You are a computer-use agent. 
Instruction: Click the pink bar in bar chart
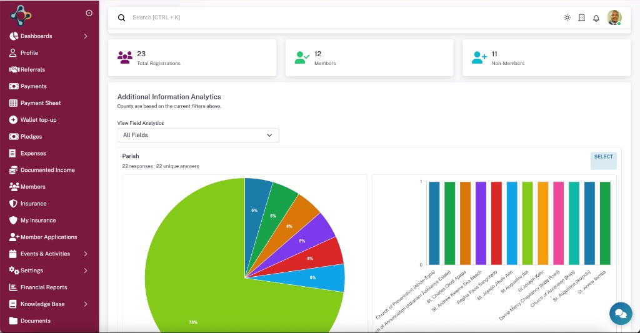(x=558, y=223)
